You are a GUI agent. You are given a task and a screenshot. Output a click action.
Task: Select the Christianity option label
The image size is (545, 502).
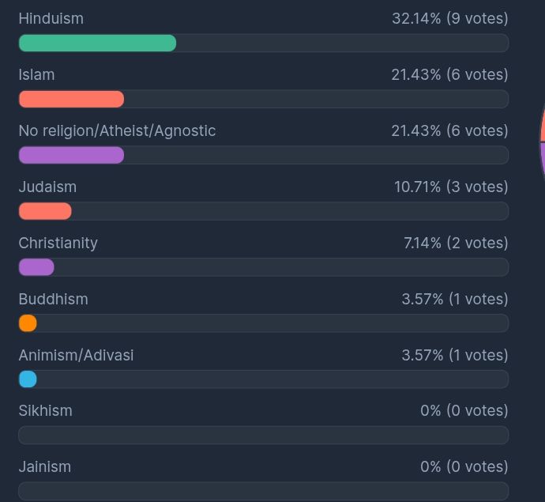click(x=58, y=243)
